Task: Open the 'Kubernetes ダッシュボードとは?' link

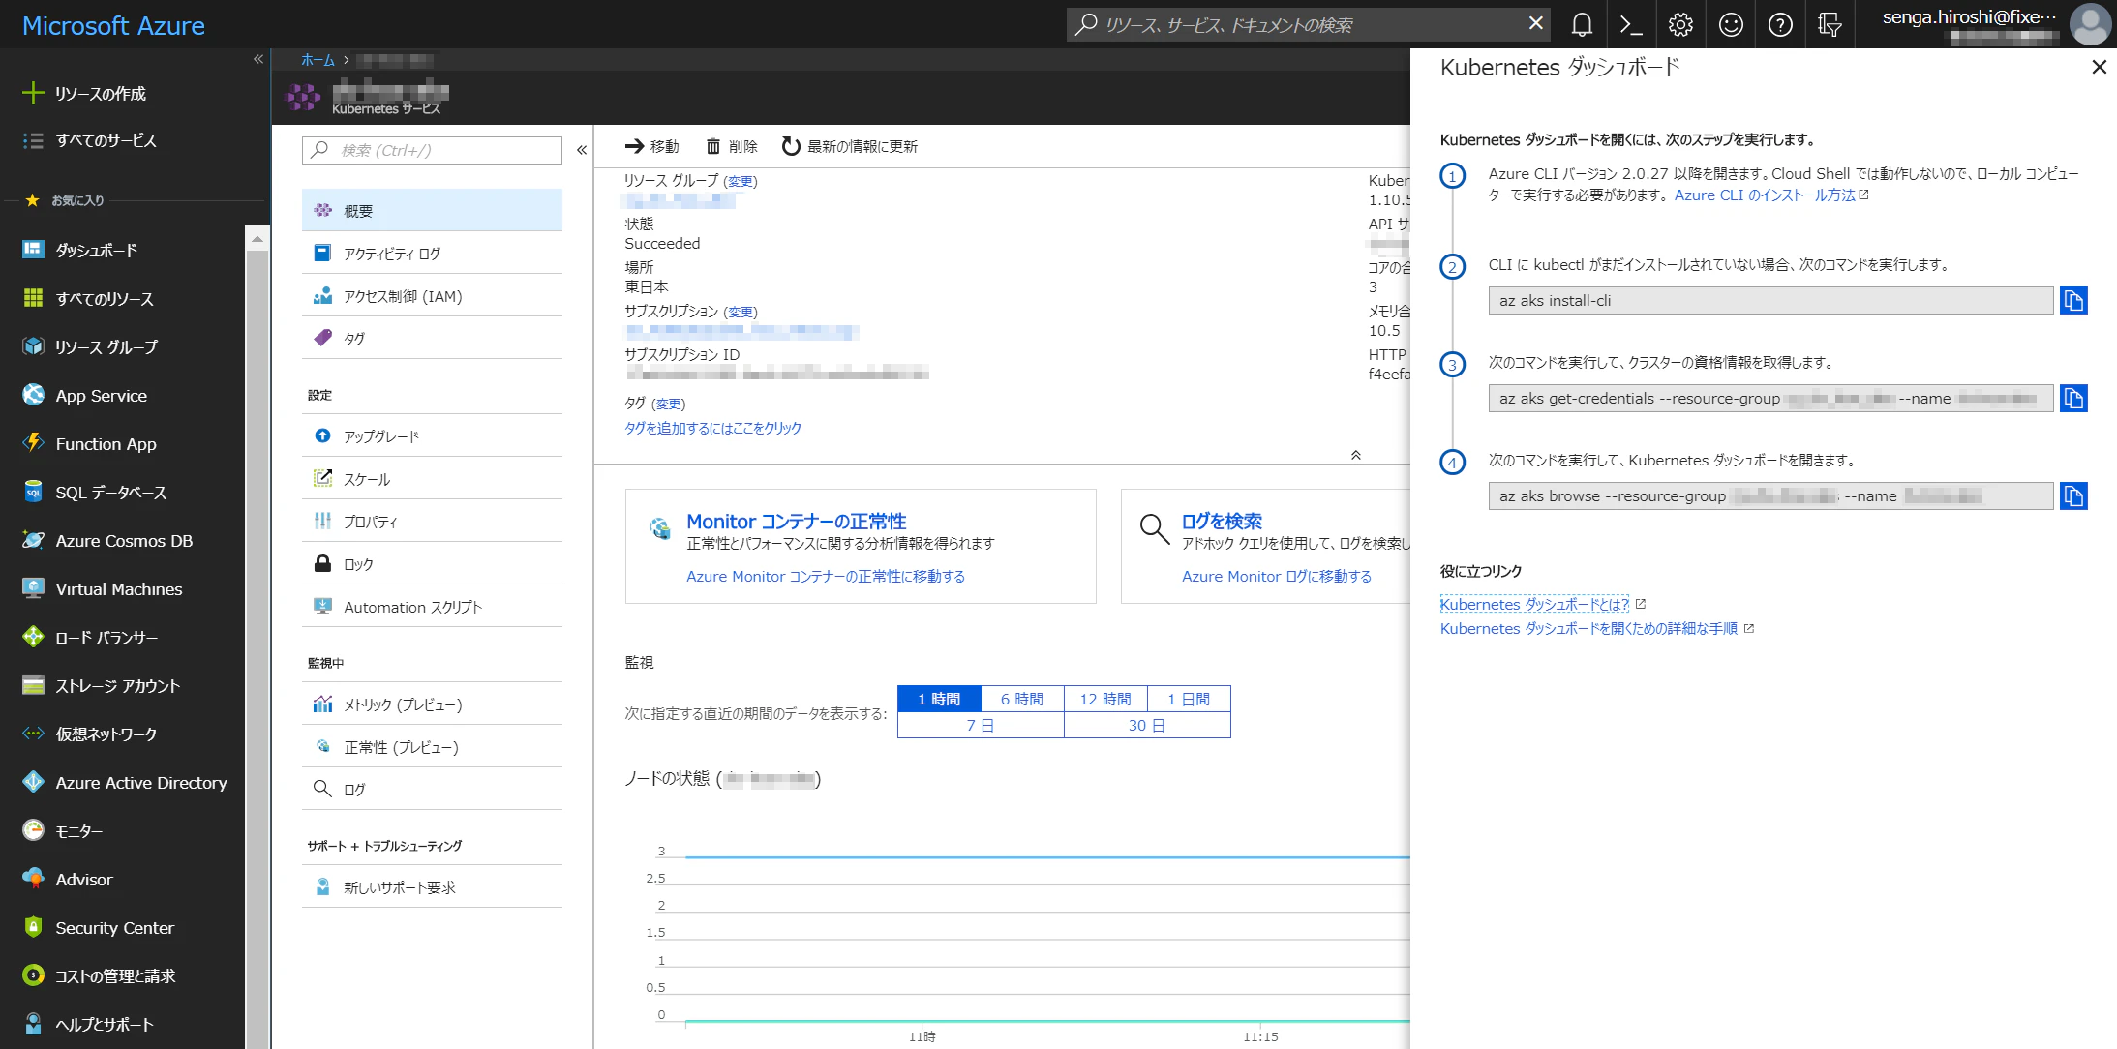Action: click(x=1534, y=604)
